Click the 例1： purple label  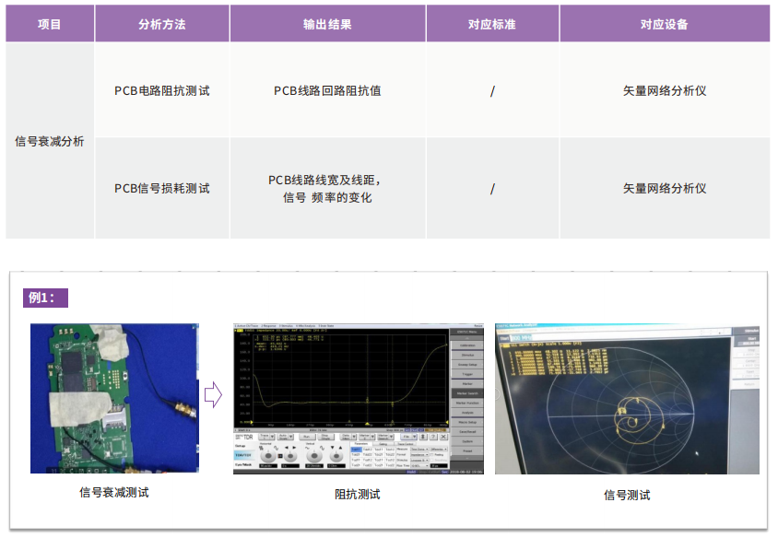[x=46, y=298]
